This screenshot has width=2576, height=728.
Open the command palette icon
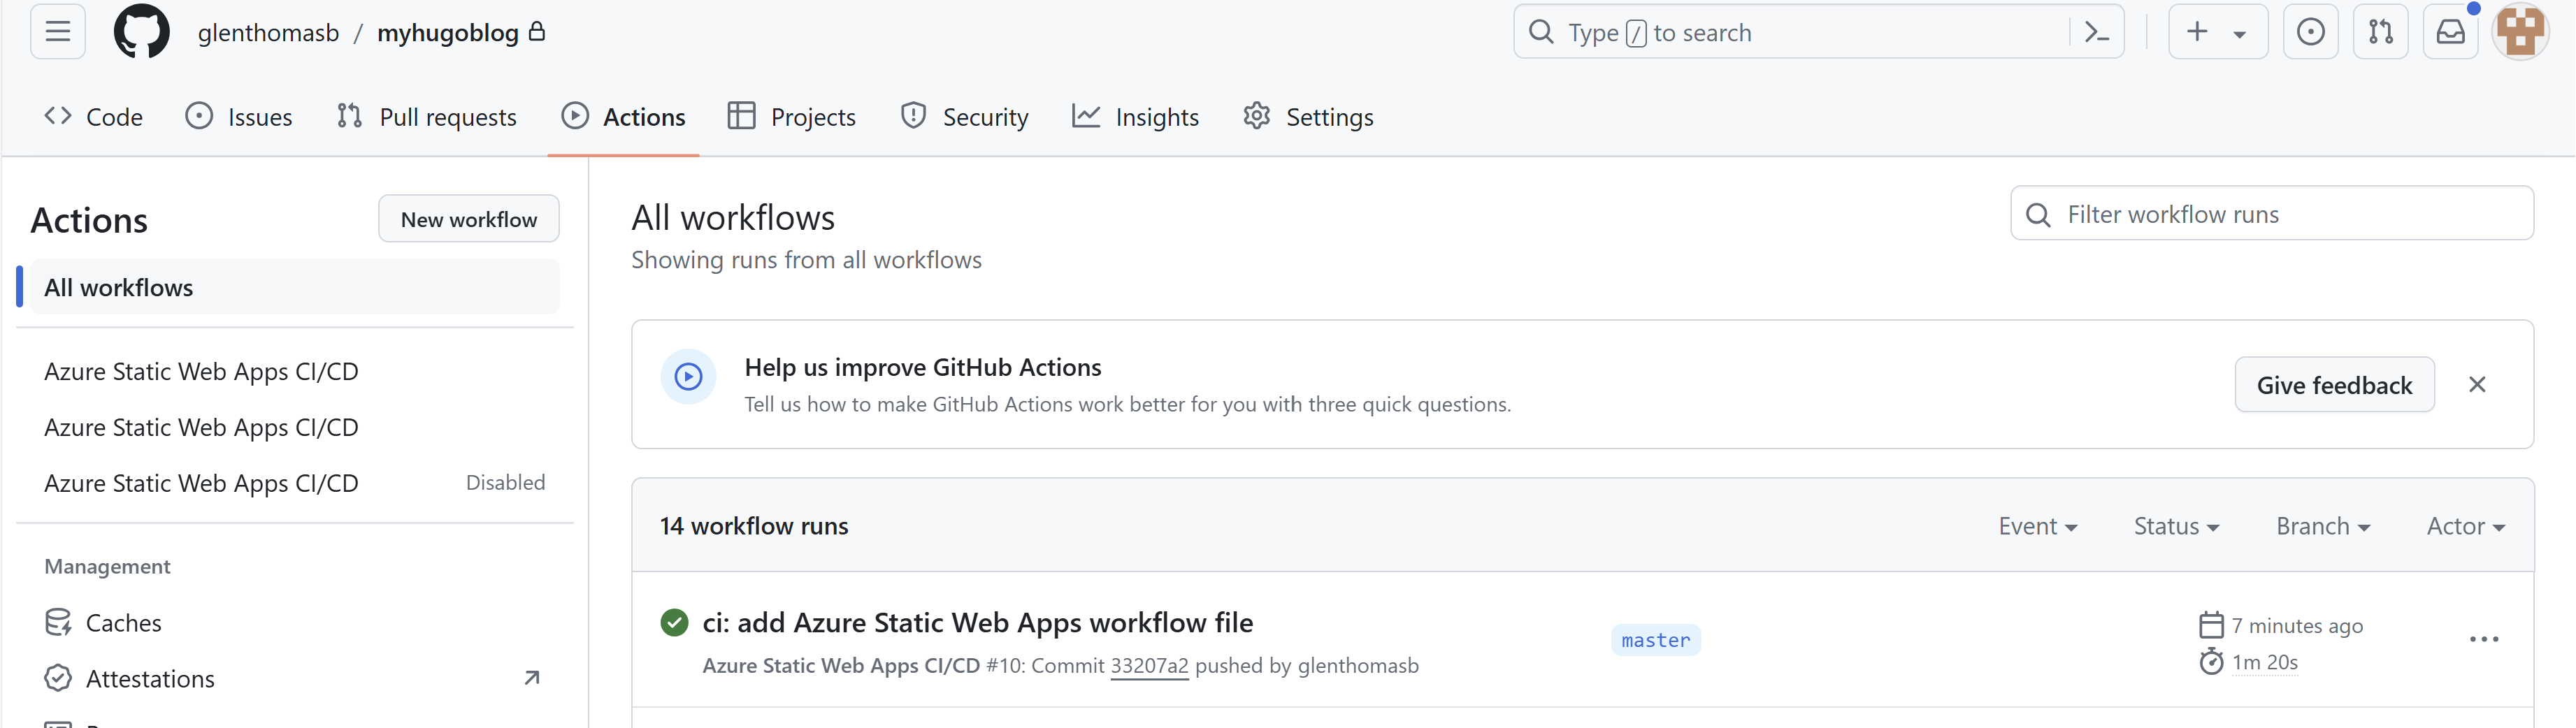(x=2097, y=32)
